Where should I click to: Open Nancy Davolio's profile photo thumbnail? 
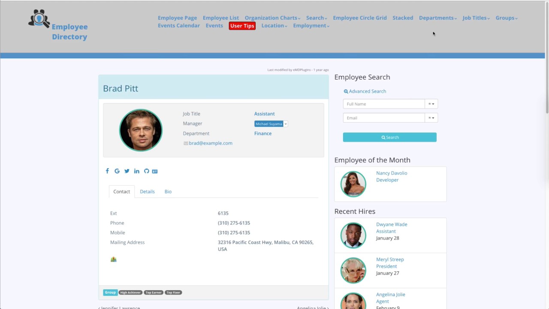tap(353, 184)
